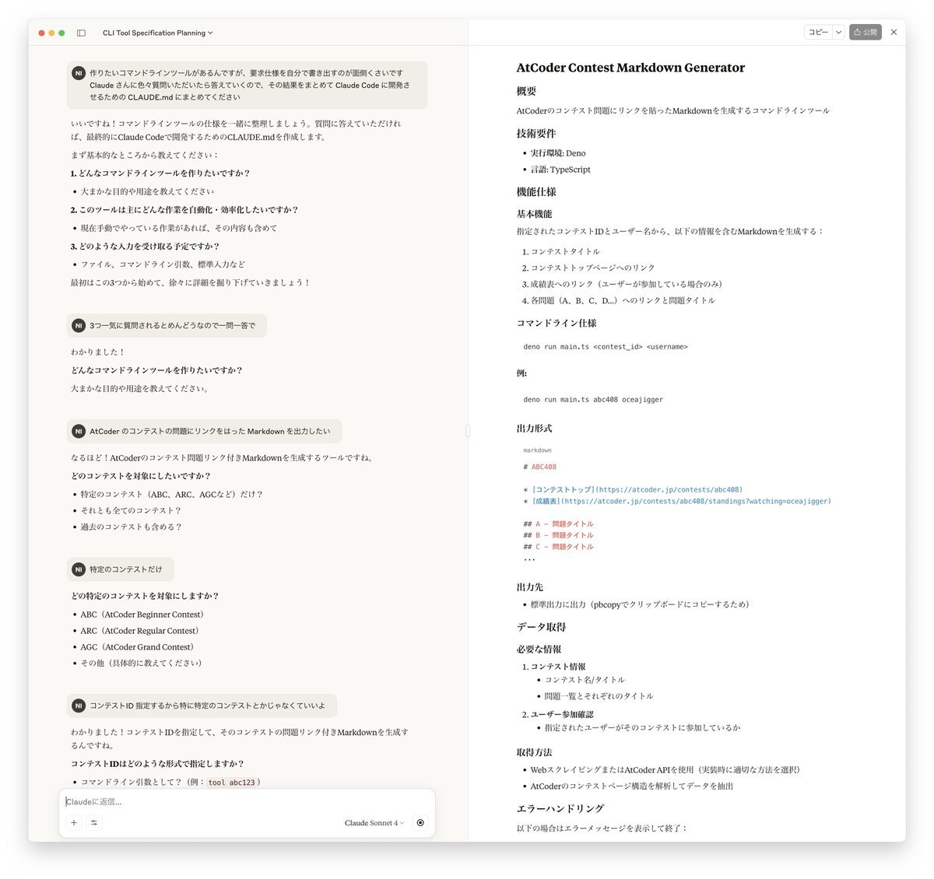Click the 取得方法 subheading
The height and width of the screenshot is (879, 934).
534,752
